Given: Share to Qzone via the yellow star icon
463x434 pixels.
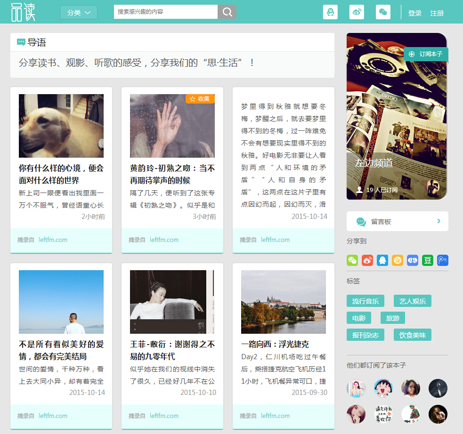Looking at the screenshot, I should click(x=398, y=260).
